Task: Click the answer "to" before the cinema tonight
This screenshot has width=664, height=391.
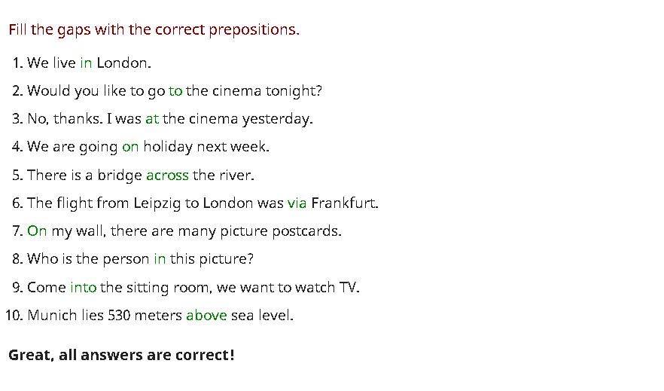Action: point(175,91)
